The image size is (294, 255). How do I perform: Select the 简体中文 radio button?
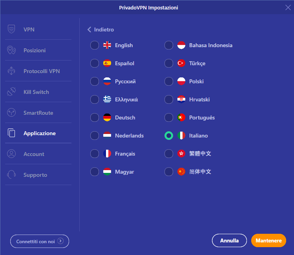tap(169, 171)
